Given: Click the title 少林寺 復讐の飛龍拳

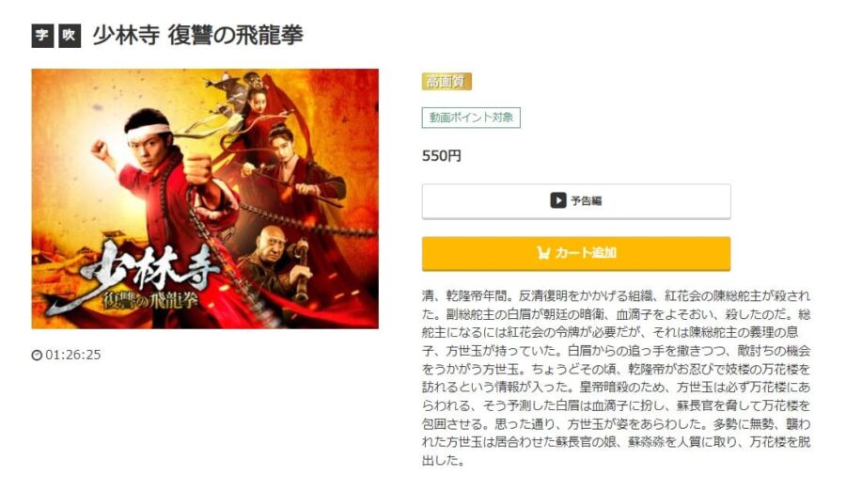Looking at the screenshot, I should point(198,36).
